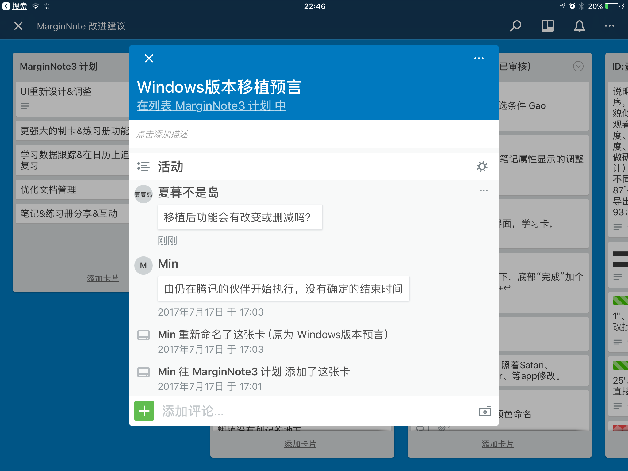Tap 添加卡片 under the middle list

(x=300, y=444)
